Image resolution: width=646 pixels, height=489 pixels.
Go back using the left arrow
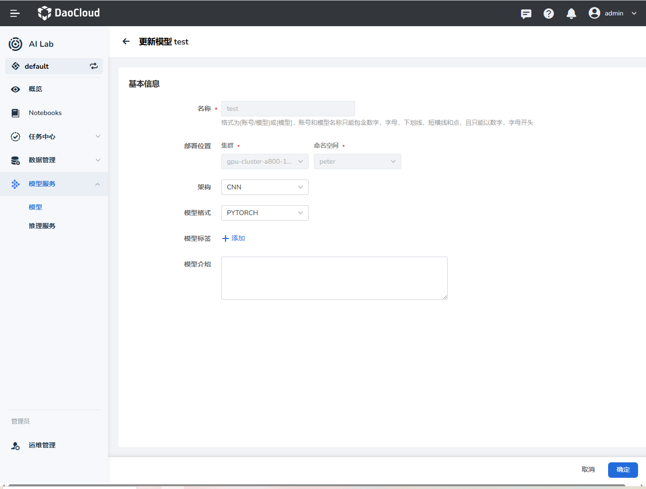click(x=126, y=42)
